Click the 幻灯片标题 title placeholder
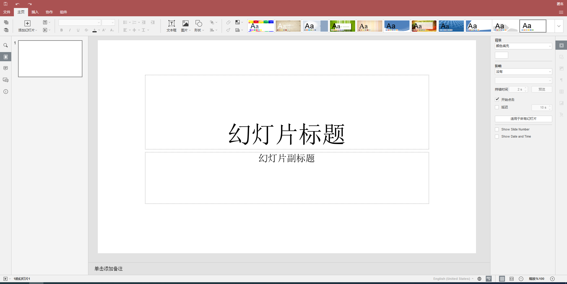Viewport: 567px width, 284px height. pos(287,112)
